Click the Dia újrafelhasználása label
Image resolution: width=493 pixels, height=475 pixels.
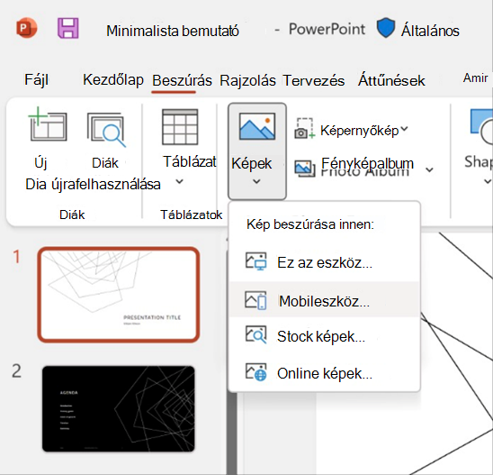click(x=93, y=184)
